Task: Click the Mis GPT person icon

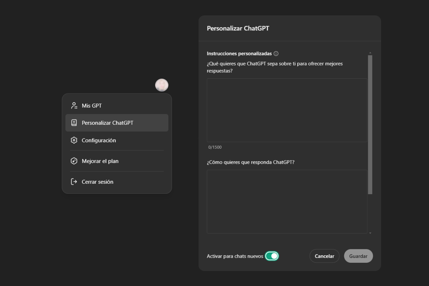Action: click(74, 105)
